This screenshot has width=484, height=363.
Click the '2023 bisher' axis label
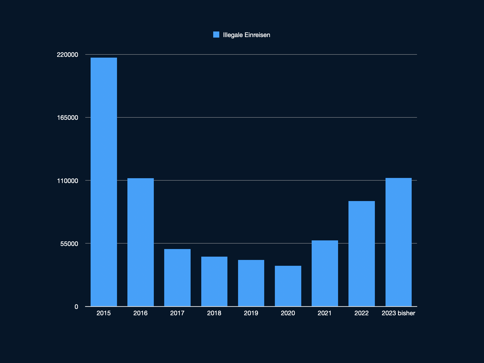point(398,313)
